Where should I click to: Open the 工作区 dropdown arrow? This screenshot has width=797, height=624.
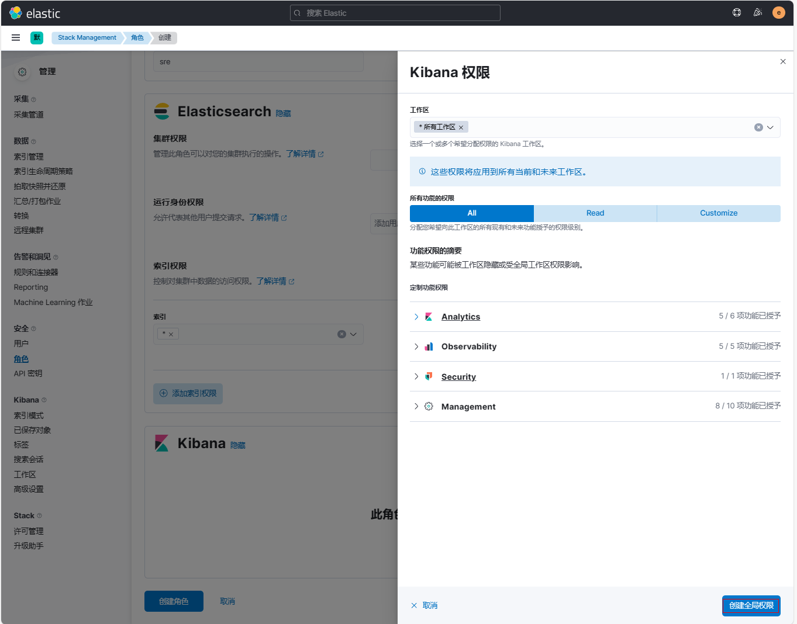coord(770,127)
